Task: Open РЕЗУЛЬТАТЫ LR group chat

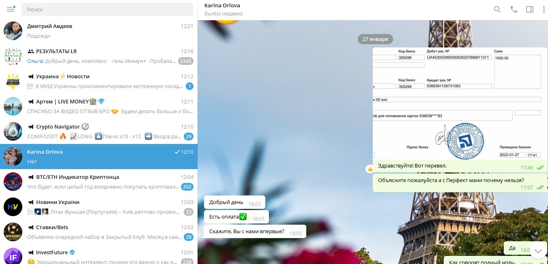Action: (x=99, y=56)
